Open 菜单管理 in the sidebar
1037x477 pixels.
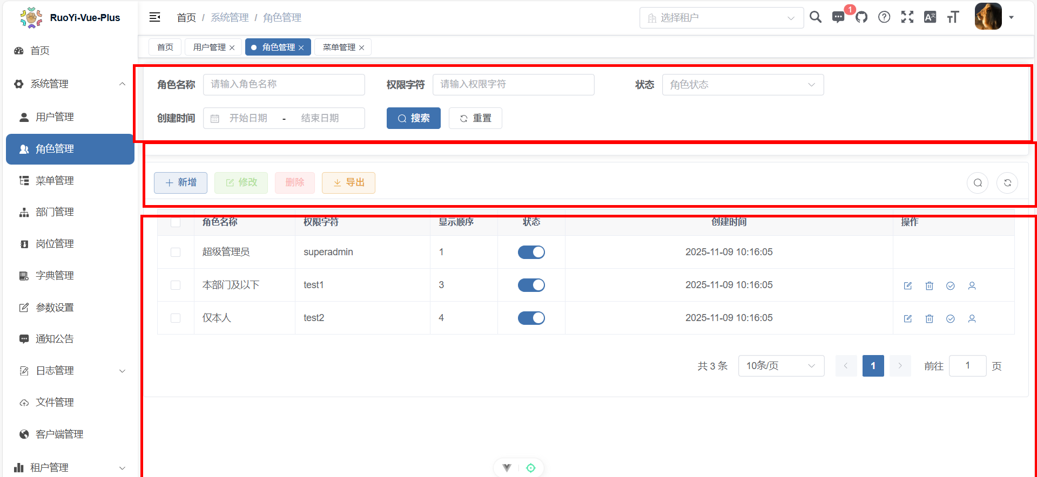tap(55, 181)
